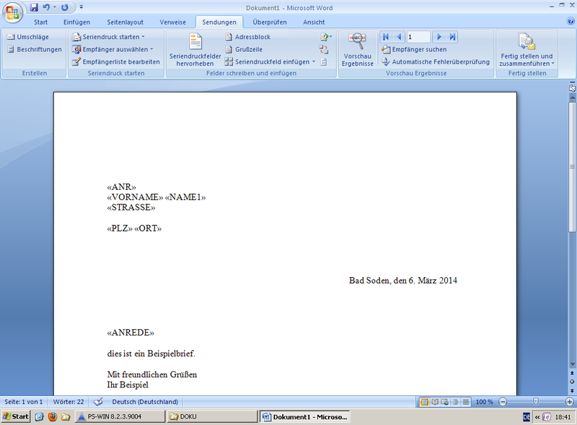This screenshot has height=425, width=577.
Task: Open Word help
Action: [571, 22]
